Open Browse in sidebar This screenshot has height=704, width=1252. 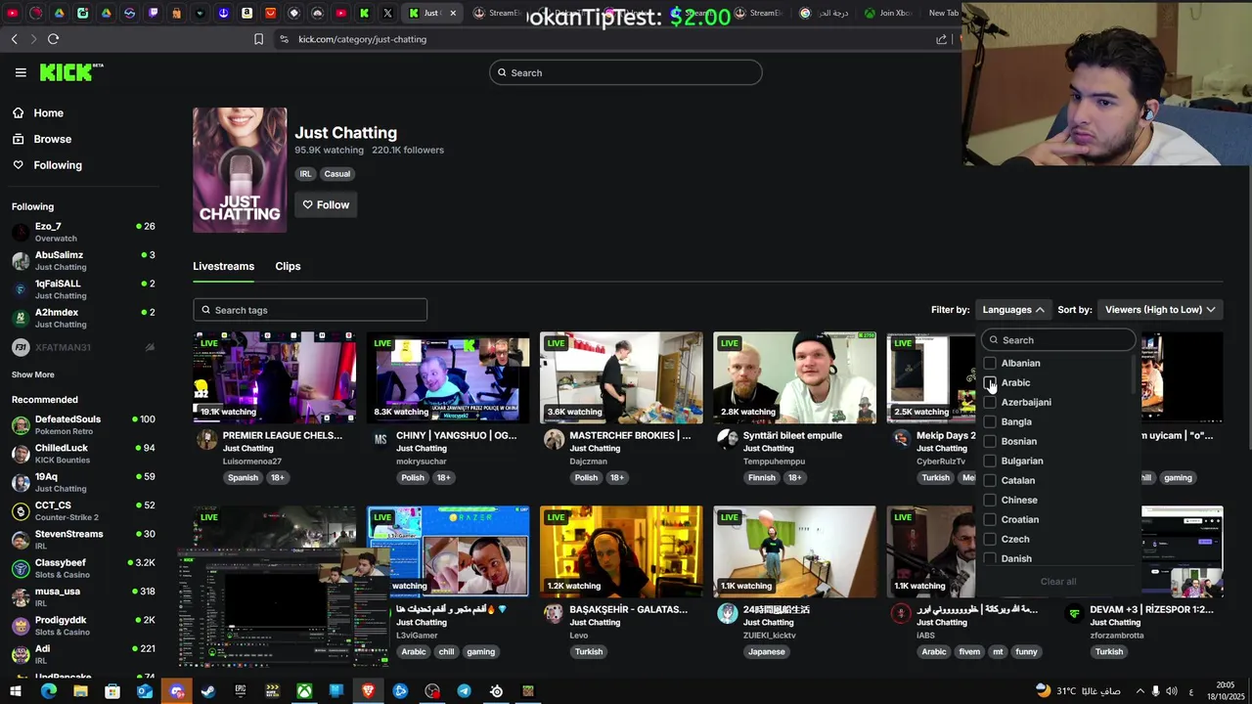tap(52, 139)
